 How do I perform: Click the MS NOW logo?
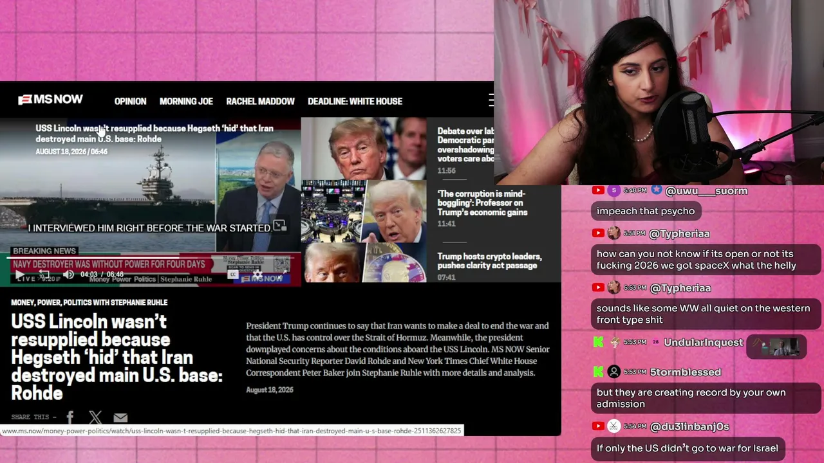click(x=51, y=100)
